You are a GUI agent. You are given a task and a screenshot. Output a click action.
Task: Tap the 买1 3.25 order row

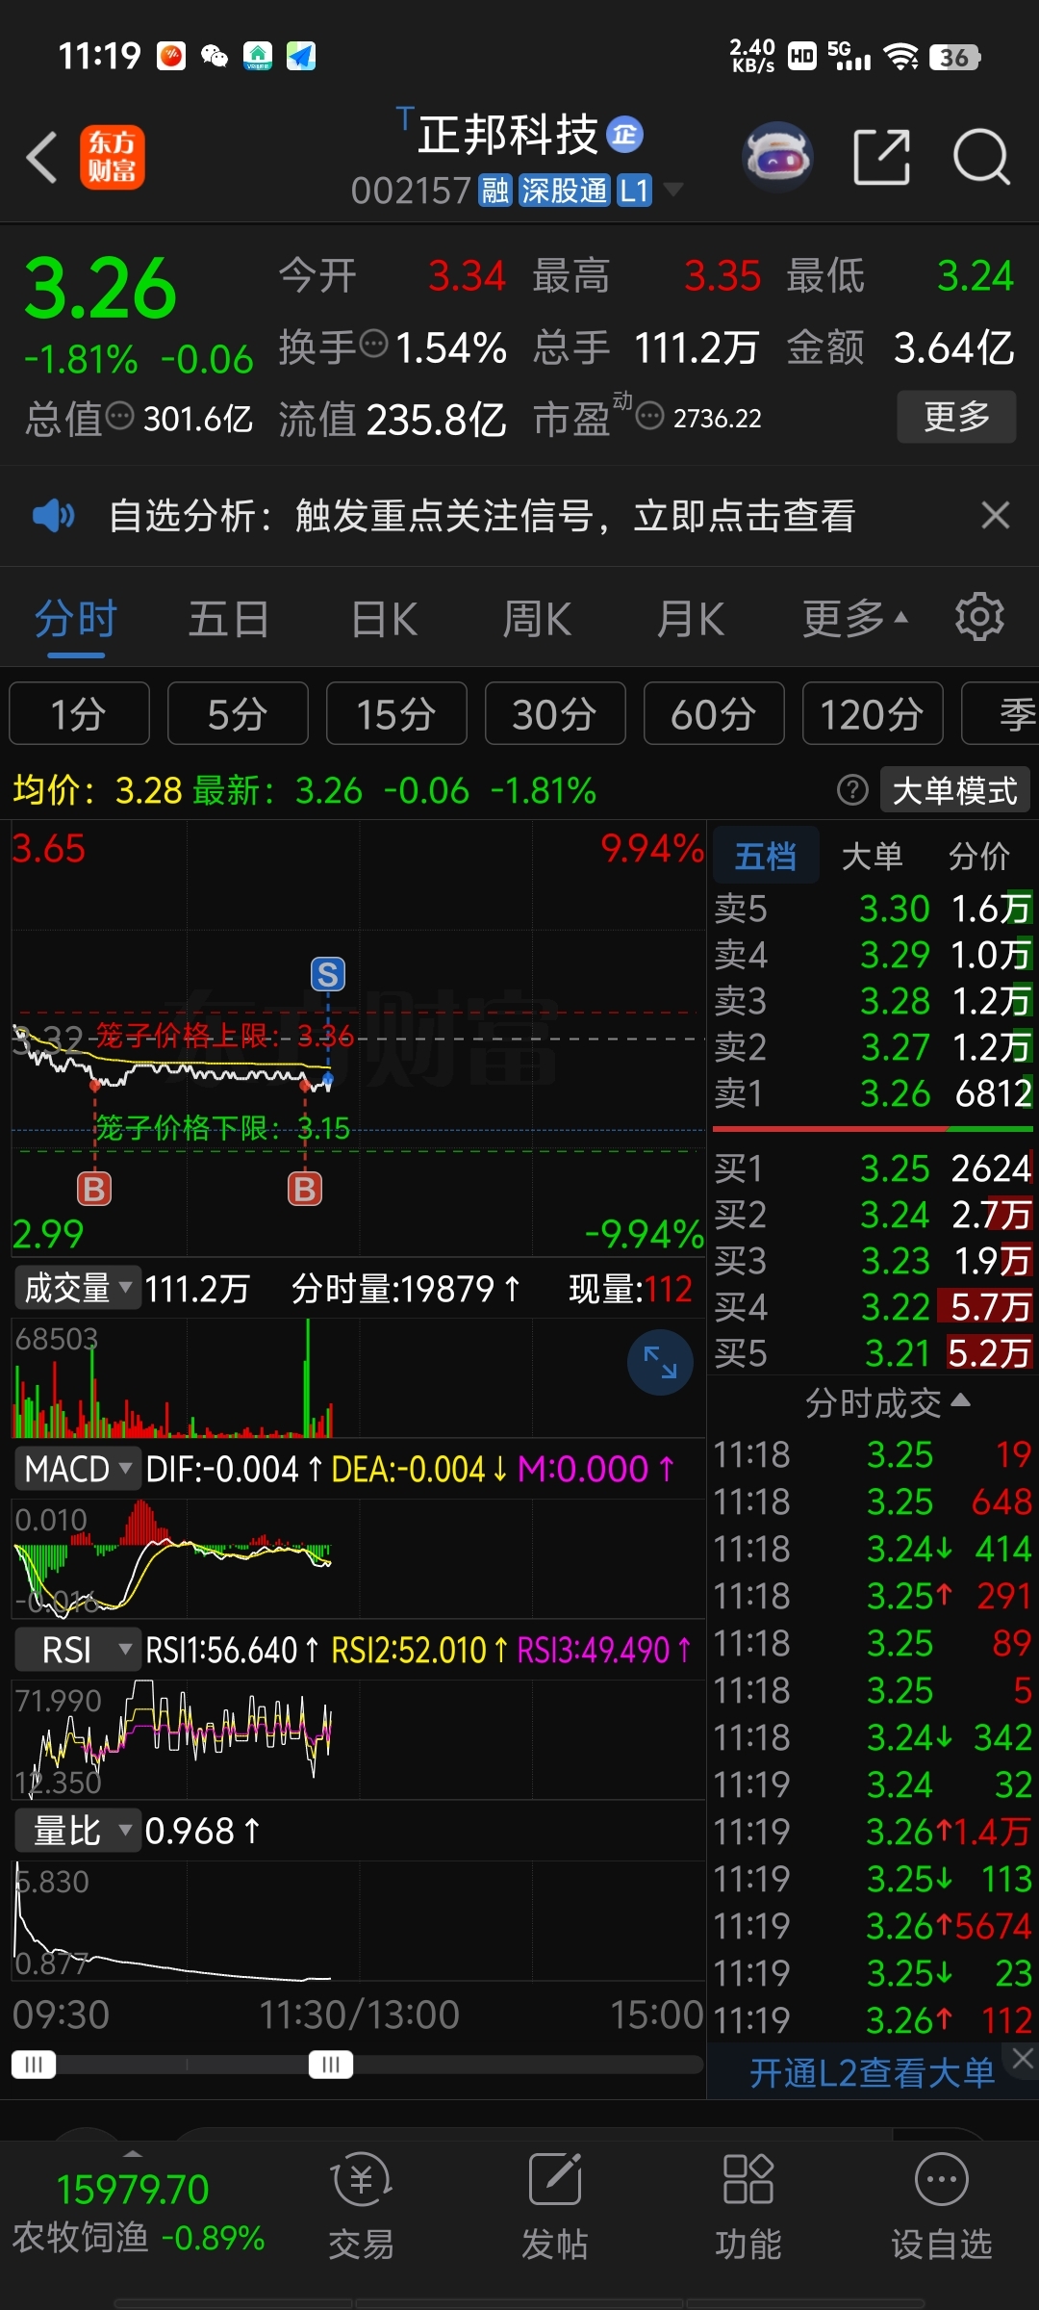pyautogui.click(x=873, y=1168)
